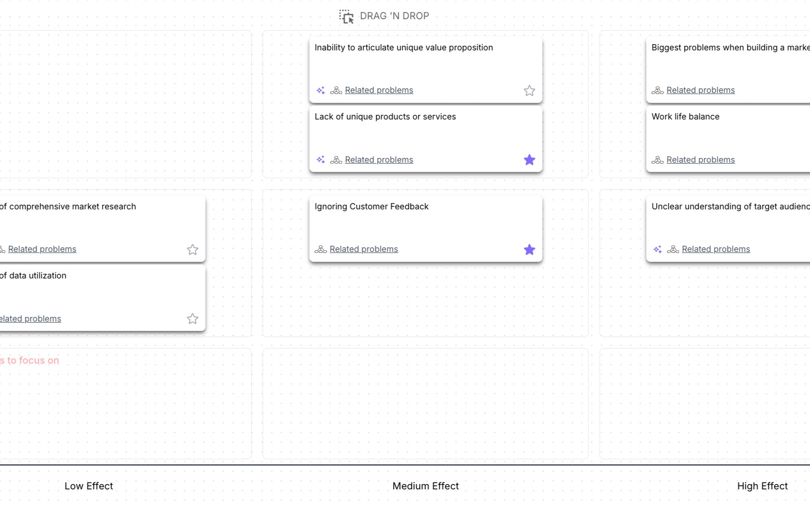Click AI sparkle icon on 'Inability to articulate' card
The width and height of the screenshot is (810, 506).
pos(321,90)
